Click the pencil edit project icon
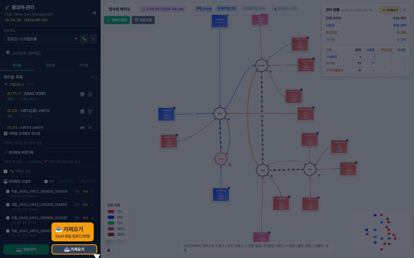This screenshot has width=414, height=258. [84, 39]
